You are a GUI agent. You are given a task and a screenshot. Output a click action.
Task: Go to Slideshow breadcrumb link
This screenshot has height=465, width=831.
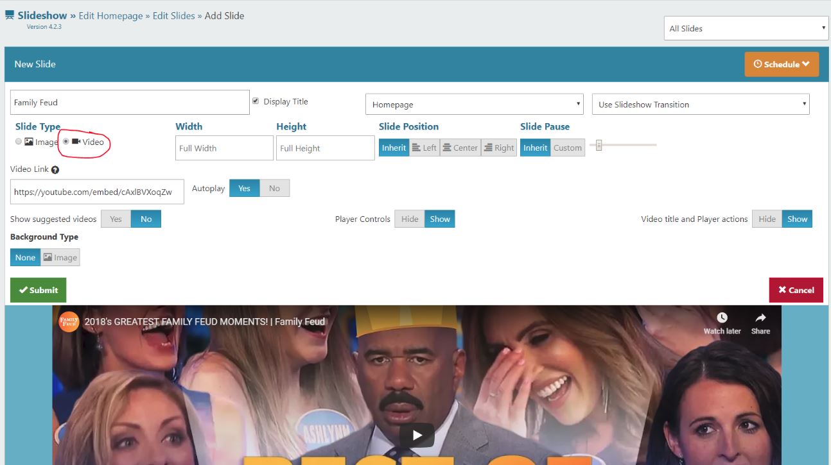[x=42, y=15]
